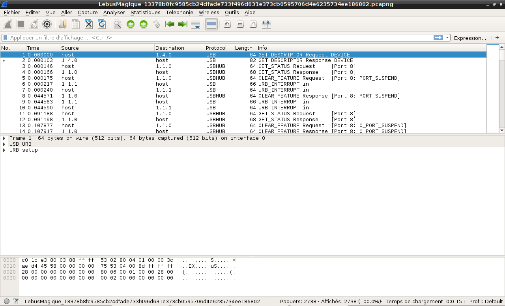
Task: Open the Fichier menu
Action: click(x=12, y=13)
